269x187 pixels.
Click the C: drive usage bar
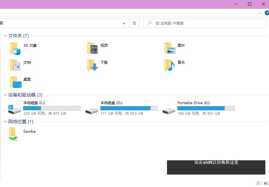pos(52,108)
